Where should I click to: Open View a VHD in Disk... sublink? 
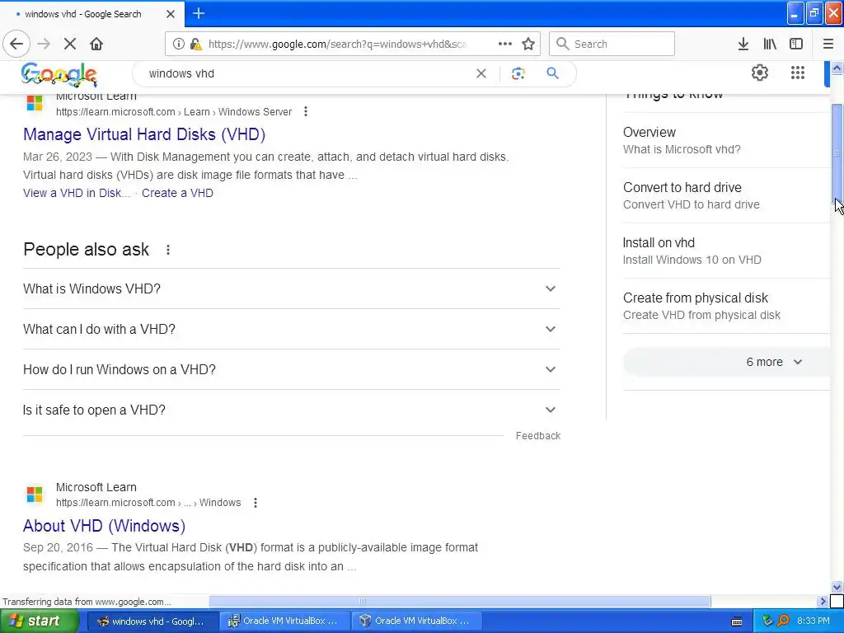click(x=77, y=193)
